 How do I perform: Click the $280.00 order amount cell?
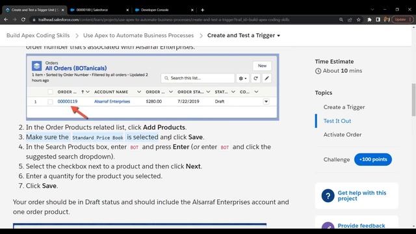[x=153, y=101]
